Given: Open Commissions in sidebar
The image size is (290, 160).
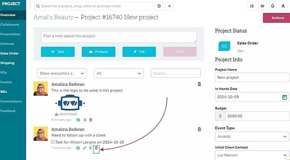Looking at the screenshot, I should [11, 101].
